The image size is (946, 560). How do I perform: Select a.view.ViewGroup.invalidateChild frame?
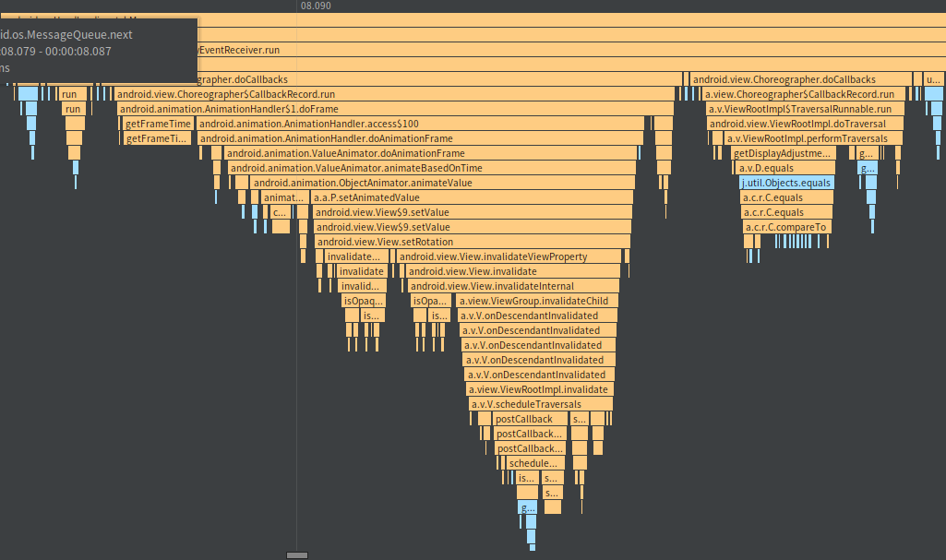(x=537, y=301)
